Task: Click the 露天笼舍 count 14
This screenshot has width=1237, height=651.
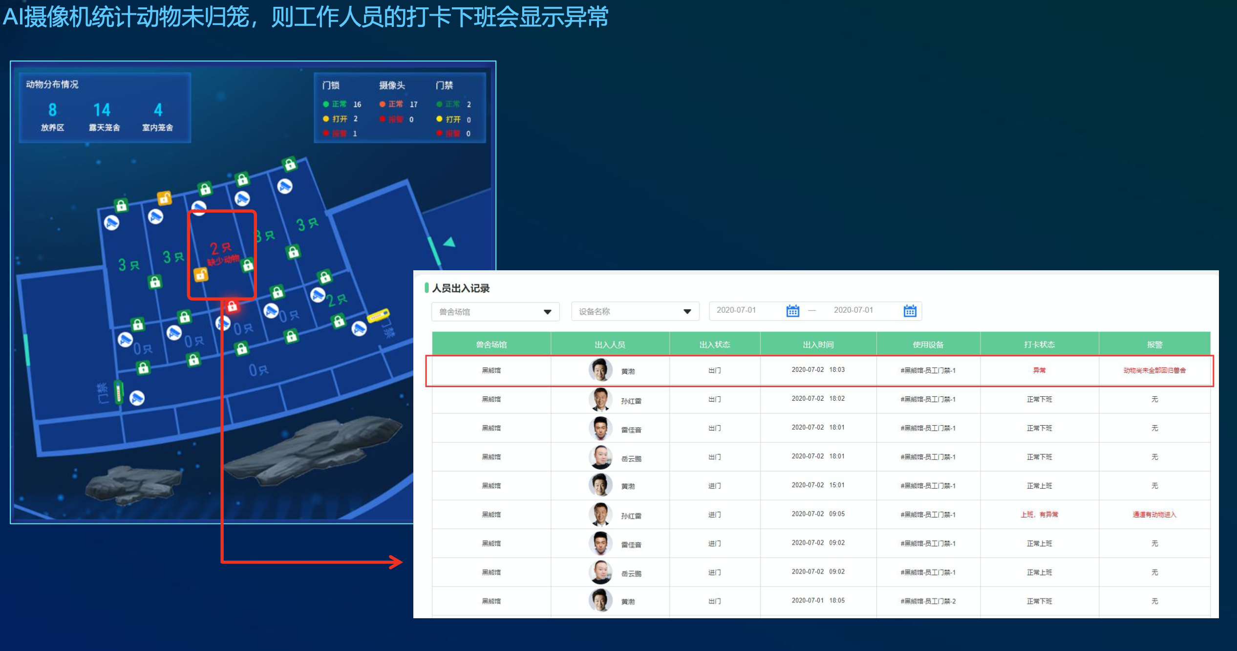Action: pyautogui.click(x=102, y=109)
